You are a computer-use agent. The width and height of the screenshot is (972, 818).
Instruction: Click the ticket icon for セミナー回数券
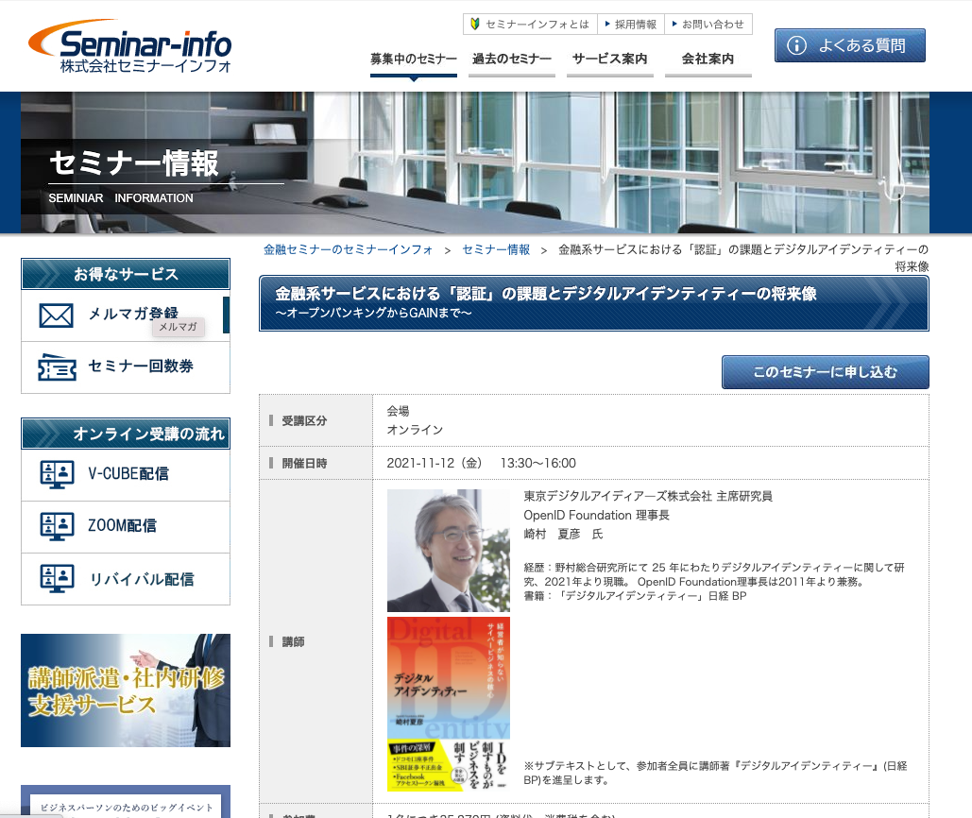(x=57, y=366)
